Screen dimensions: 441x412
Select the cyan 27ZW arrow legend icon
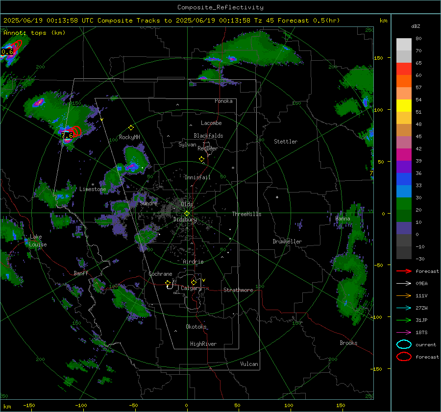click(404, 308)
